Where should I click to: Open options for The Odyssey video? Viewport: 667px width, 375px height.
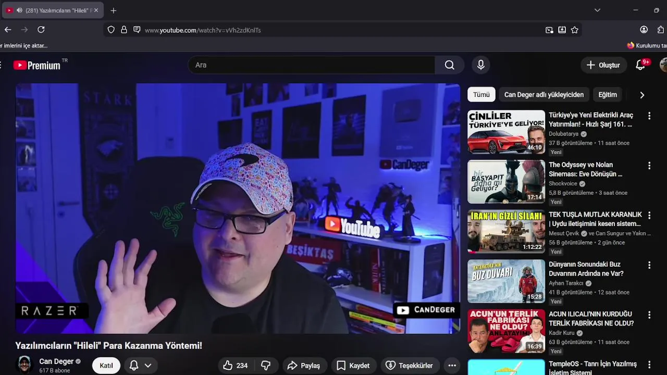tap(649, 166)
